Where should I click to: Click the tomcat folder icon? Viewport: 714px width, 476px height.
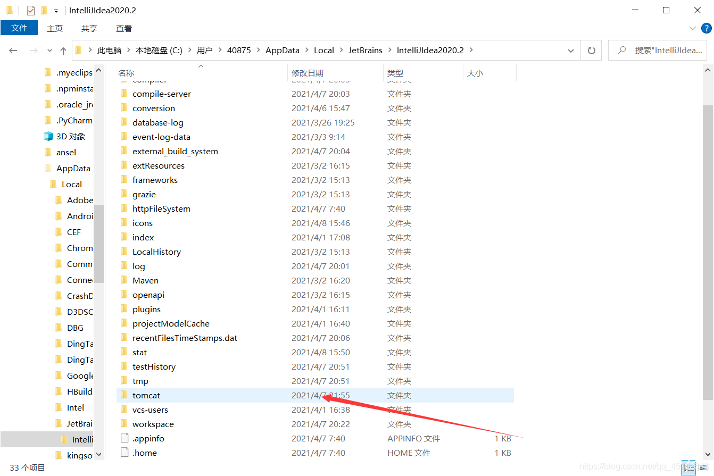coord(124,395)
